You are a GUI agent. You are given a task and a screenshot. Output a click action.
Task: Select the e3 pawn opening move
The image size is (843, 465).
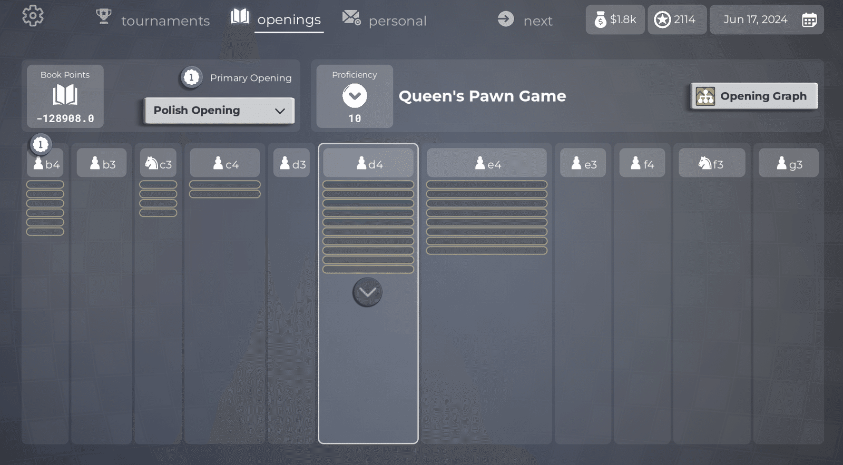pos(583,163)
